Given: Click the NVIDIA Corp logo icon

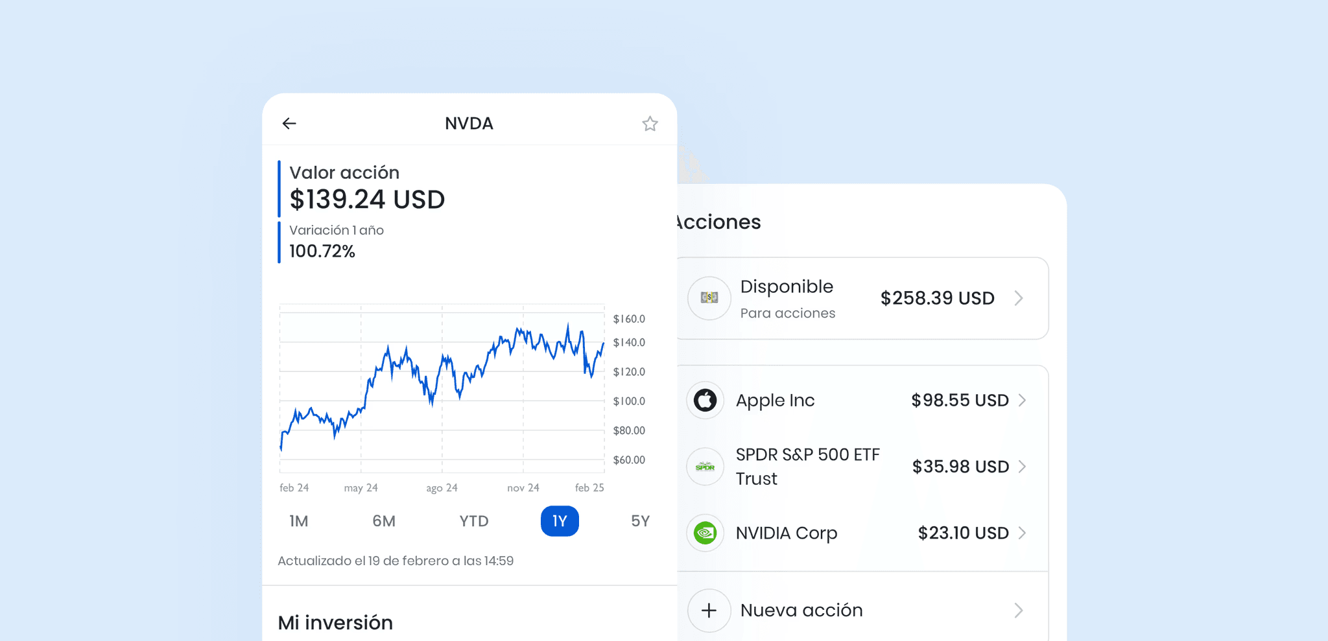Looking at the screenshot, I should point(705,533).
